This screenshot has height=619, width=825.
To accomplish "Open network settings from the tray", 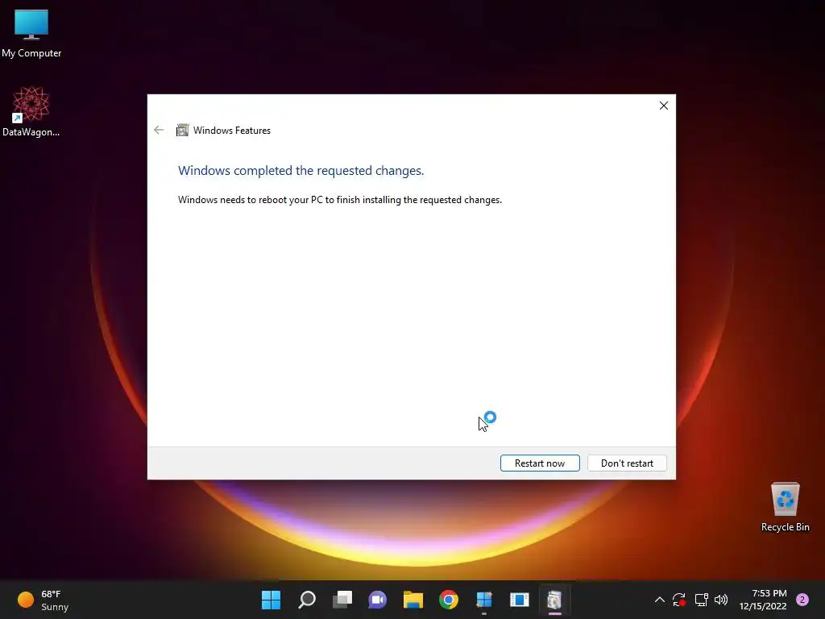I will pos(701,600).
